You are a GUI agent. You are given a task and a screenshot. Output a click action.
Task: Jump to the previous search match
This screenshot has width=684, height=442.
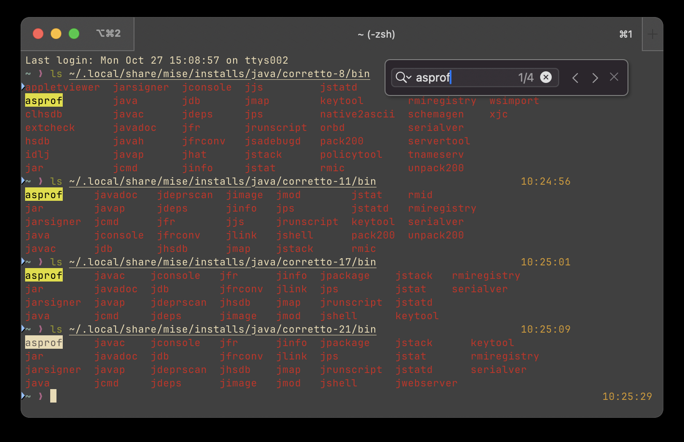[575, 78]
